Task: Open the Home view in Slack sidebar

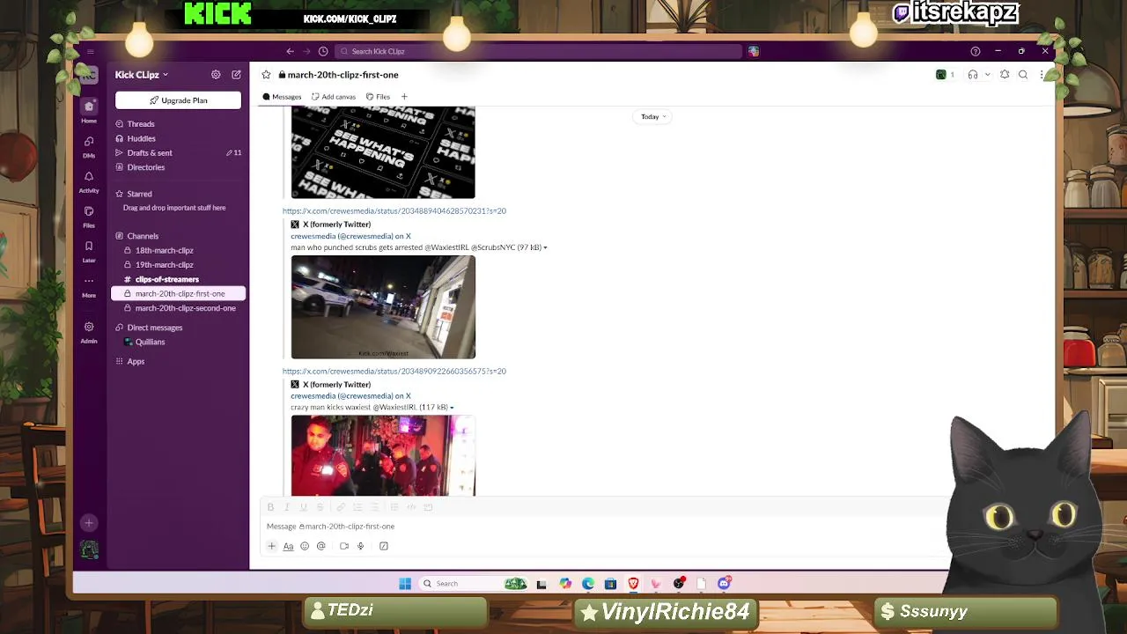Action: click(89, 110)
